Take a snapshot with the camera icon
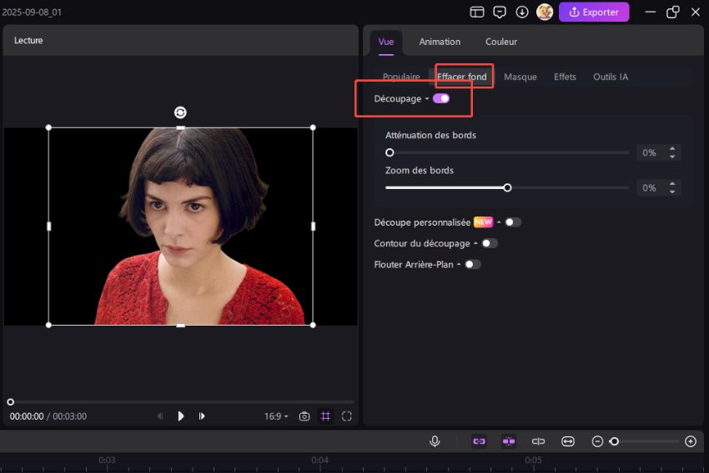The image size is (709, 473). pos(304,416)
